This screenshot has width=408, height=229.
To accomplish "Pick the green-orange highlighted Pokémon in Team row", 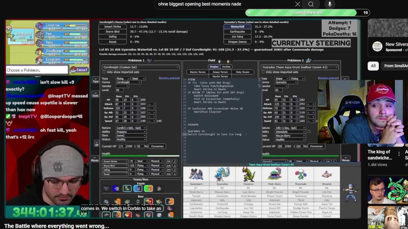I will click(148, 189).
